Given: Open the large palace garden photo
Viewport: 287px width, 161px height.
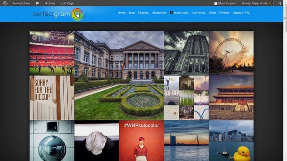Looking at the screenshot, I should click(x=119, y=75).
